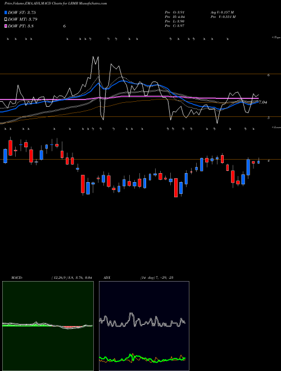Open the green MACD indicator chart panel

click(48, 326)
